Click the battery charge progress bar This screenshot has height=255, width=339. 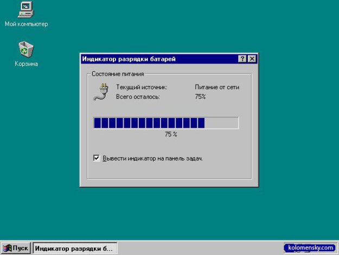166,123
